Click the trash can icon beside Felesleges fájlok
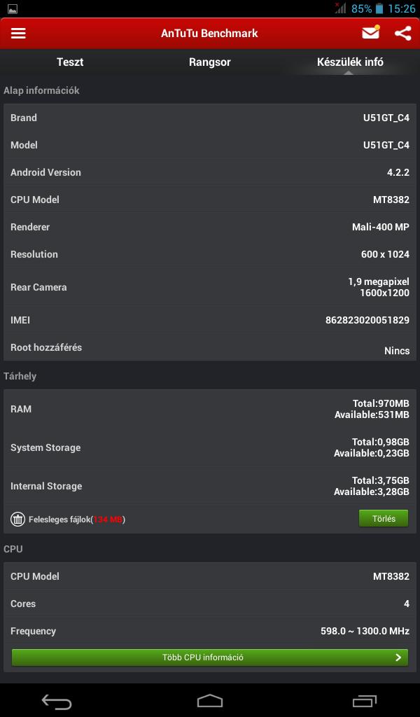 pos(17,519)
